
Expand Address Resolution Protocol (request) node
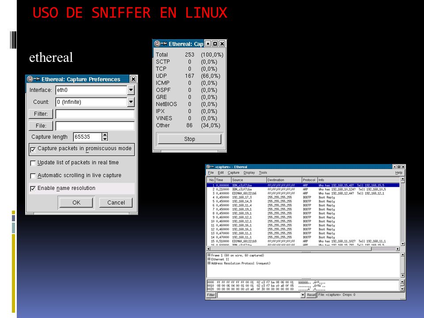pos(209,263)
